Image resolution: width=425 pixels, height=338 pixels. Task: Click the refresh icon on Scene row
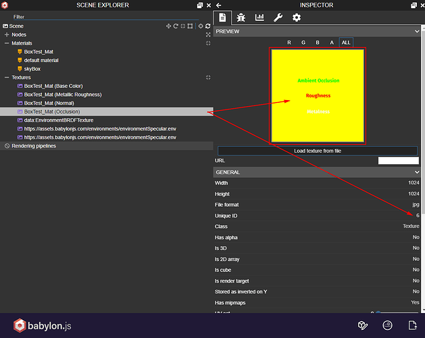[208, 26]
